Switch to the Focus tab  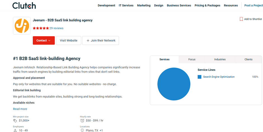click(192, 59)
